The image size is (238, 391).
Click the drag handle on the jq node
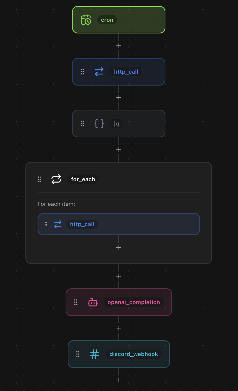tap(82, 124)
